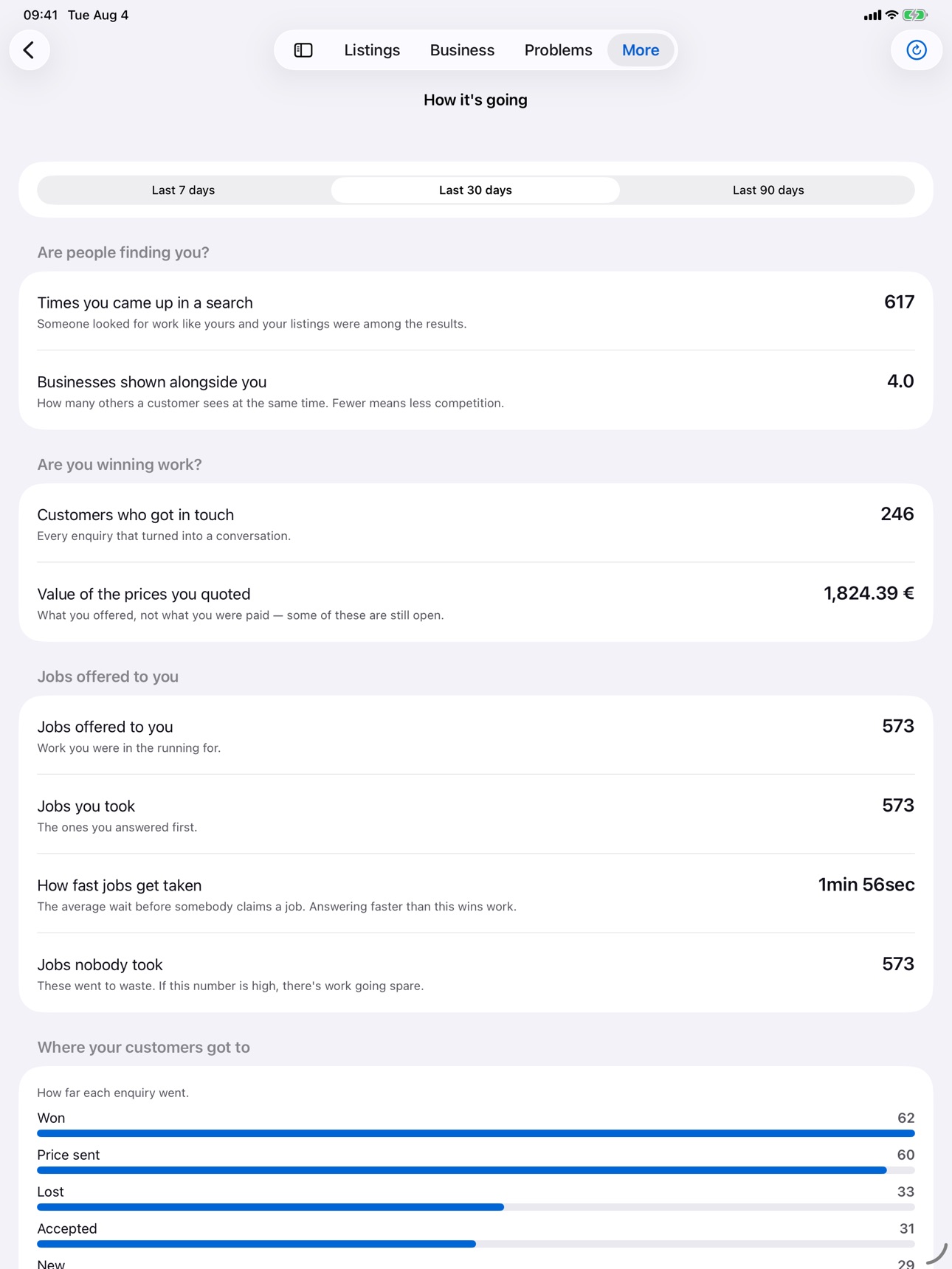Open the More tab

641,50
